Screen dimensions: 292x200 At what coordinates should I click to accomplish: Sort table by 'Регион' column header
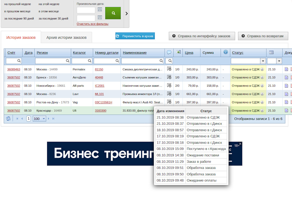coord(42,53)
